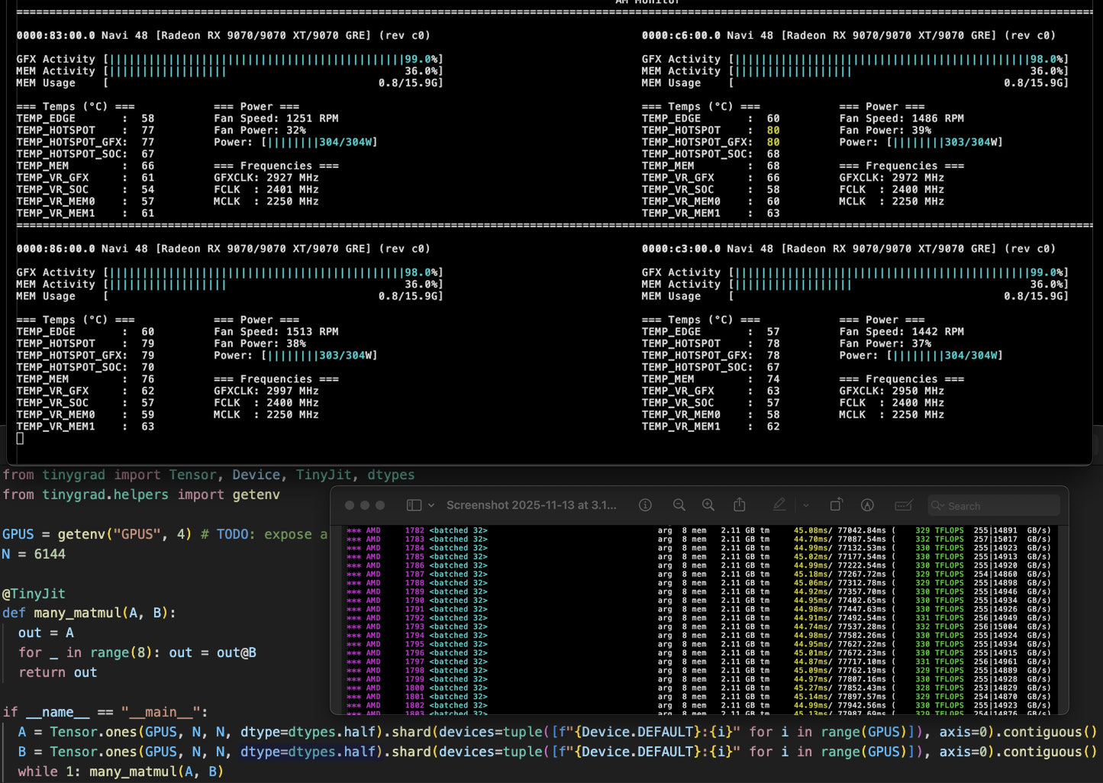The image size is (1103, 783).
Task: Open the Share menu icon in Preview
Action: tap(739, 505)
